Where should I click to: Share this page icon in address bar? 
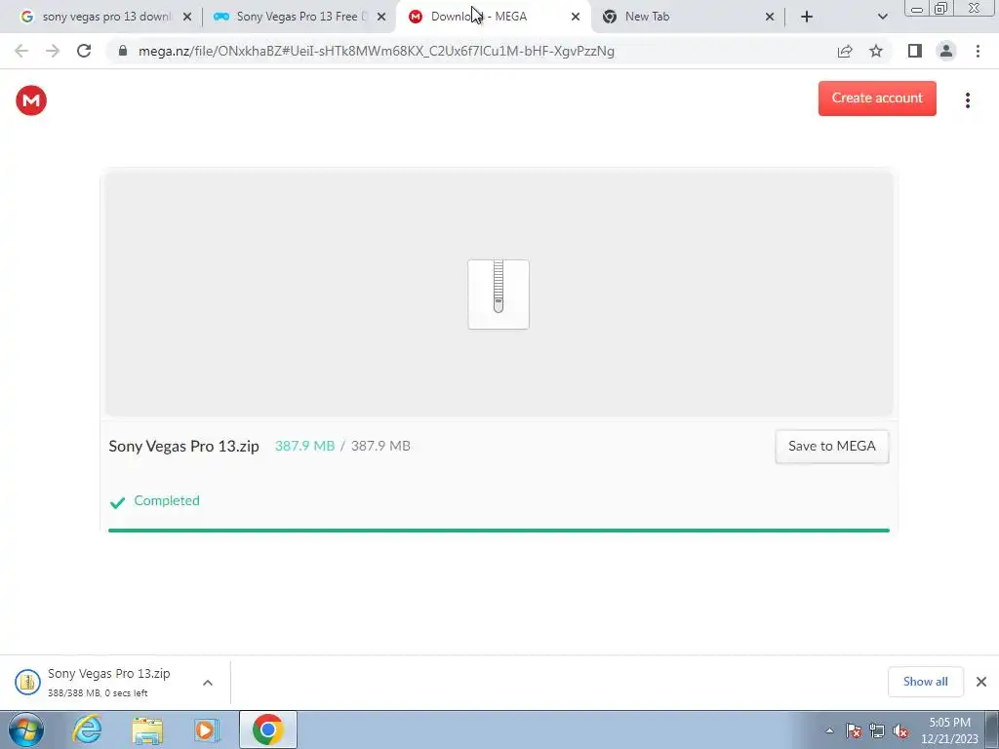[845, 51]
